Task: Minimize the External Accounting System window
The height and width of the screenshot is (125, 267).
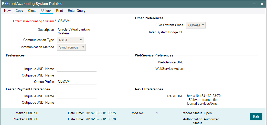Action: (x=254, y=4)
